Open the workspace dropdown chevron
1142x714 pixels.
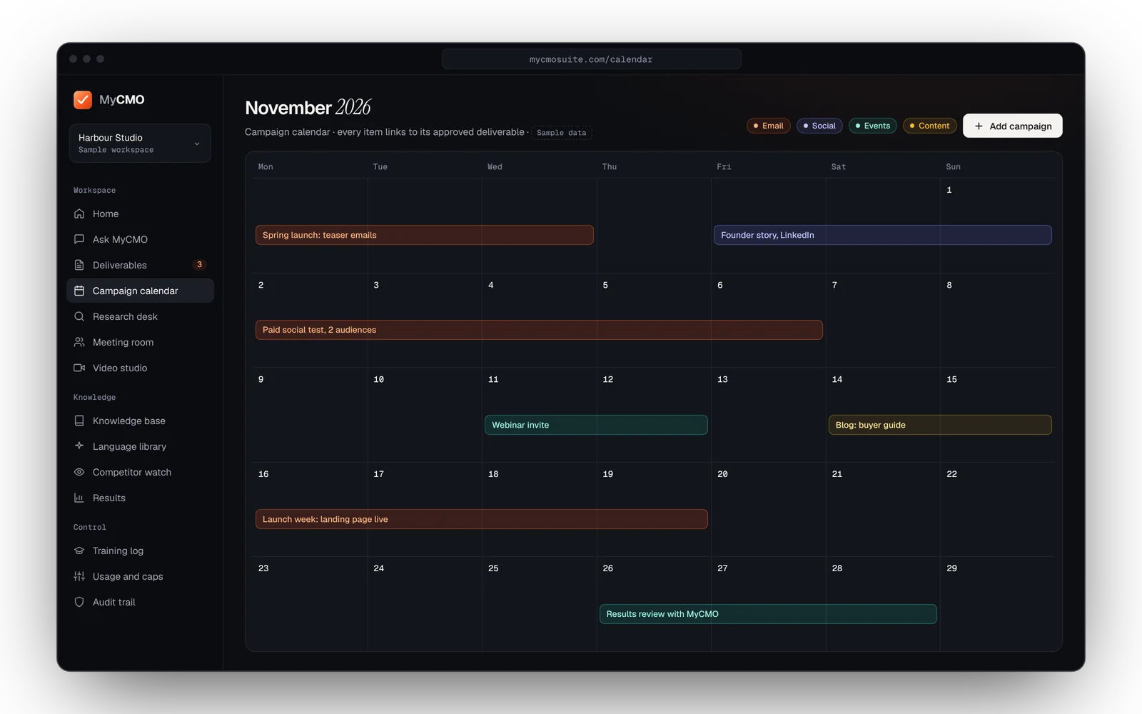coord(197,144)
